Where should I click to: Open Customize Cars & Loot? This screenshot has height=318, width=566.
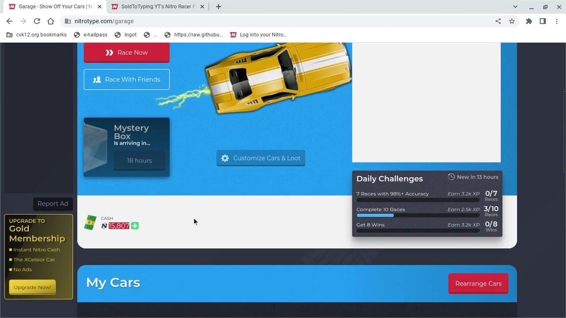(x=260, y=158)
